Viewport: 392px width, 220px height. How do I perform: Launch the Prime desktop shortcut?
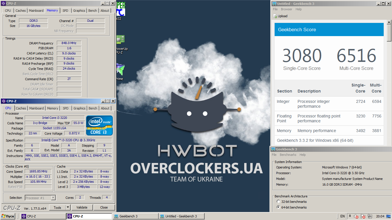120,72
